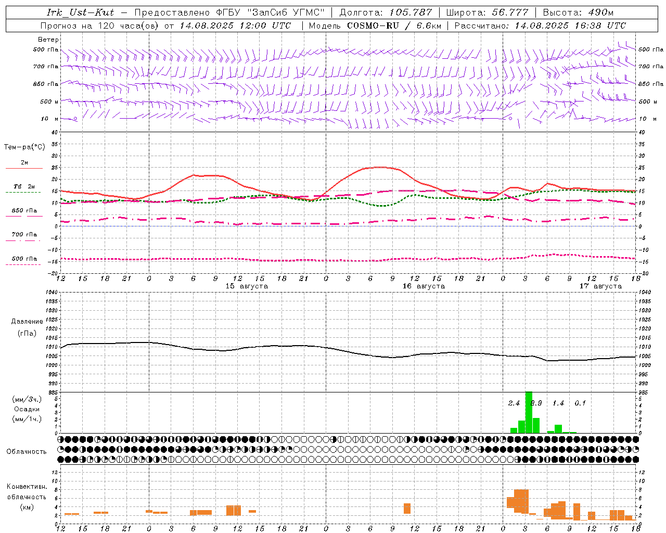Click the red 2м temperature peak on 16 августа

pos(381,167)
